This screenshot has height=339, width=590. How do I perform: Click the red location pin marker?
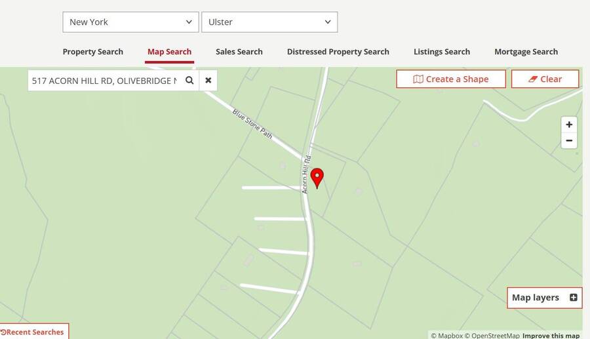click(x=317, y=178)
